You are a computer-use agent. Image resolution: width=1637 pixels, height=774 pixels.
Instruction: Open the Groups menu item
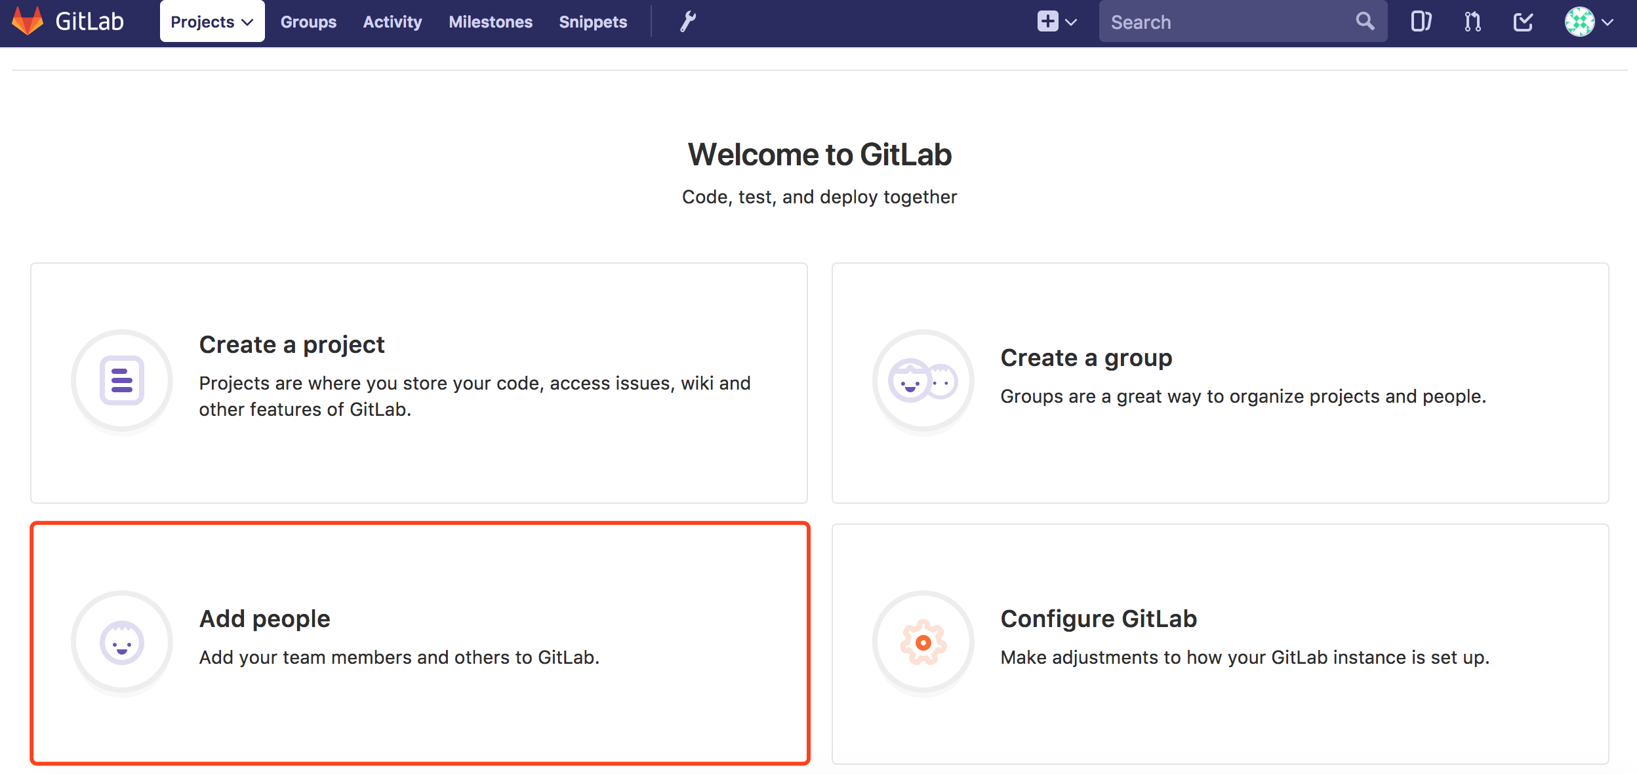[308, 22]
